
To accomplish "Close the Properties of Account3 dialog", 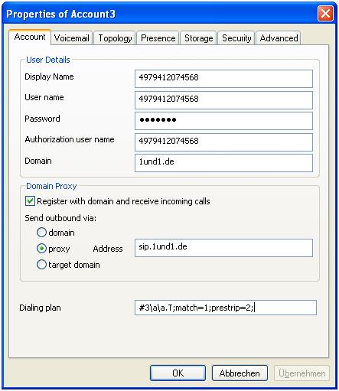I will click(x=325, y=14).
